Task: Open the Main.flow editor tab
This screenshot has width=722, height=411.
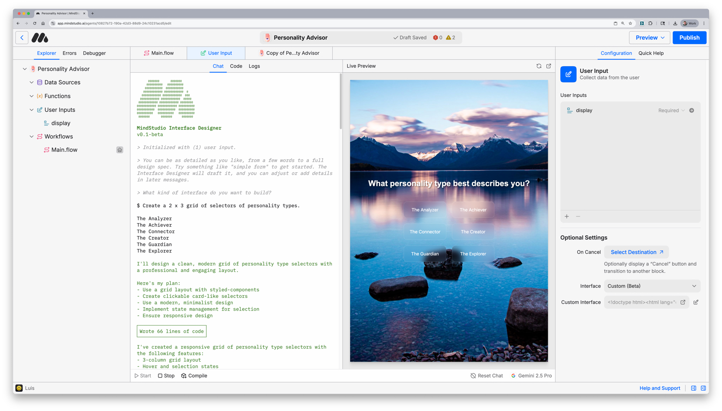Action: pos(159,53)
